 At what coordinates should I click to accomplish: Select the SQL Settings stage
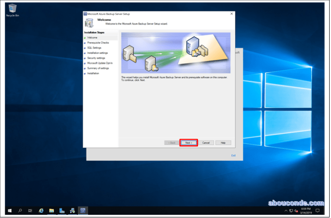tap(94, 48)
